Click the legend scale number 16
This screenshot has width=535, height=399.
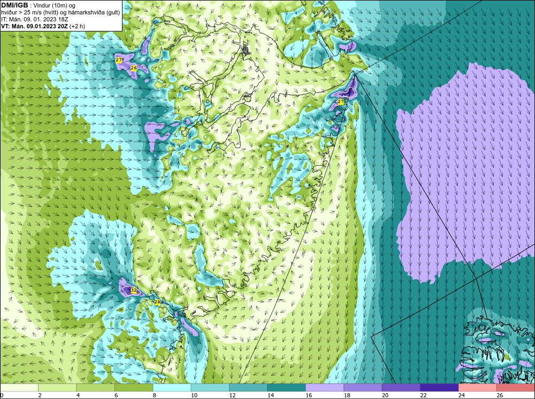[x=309, y=395]
